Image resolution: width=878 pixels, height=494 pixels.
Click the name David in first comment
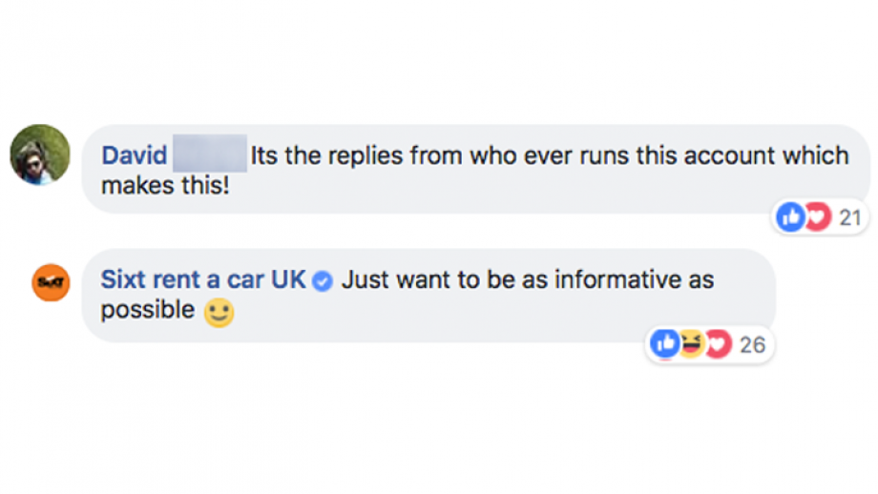135,155
